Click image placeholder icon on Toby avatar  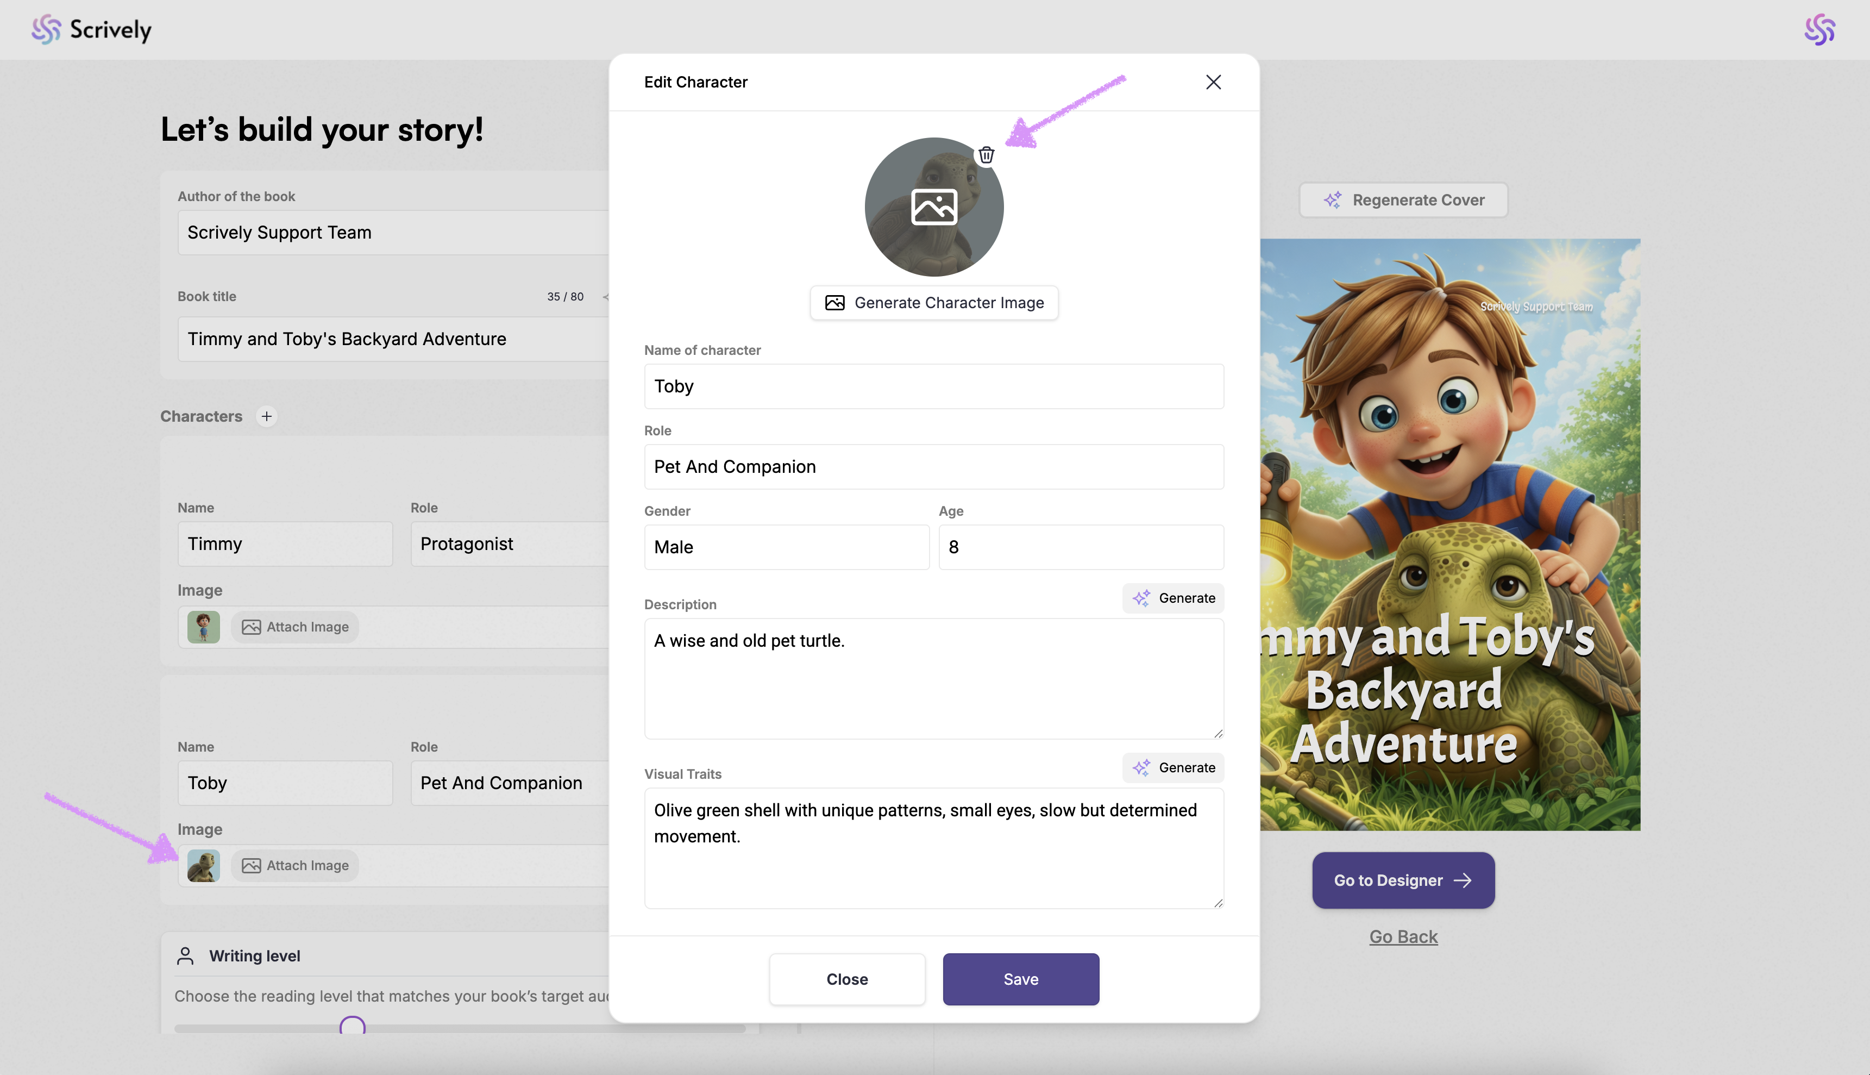[933, 207]
